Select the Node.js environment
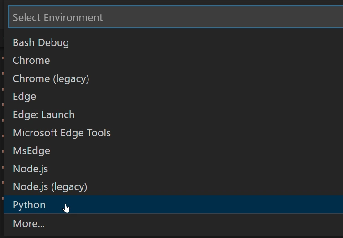 coord(31,169)
